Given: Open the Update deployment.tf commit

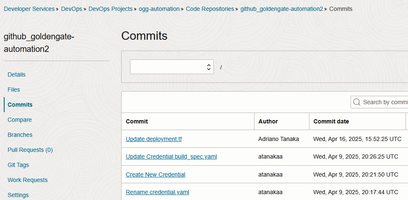Looking at the screenshot, I should pos(154,139).
